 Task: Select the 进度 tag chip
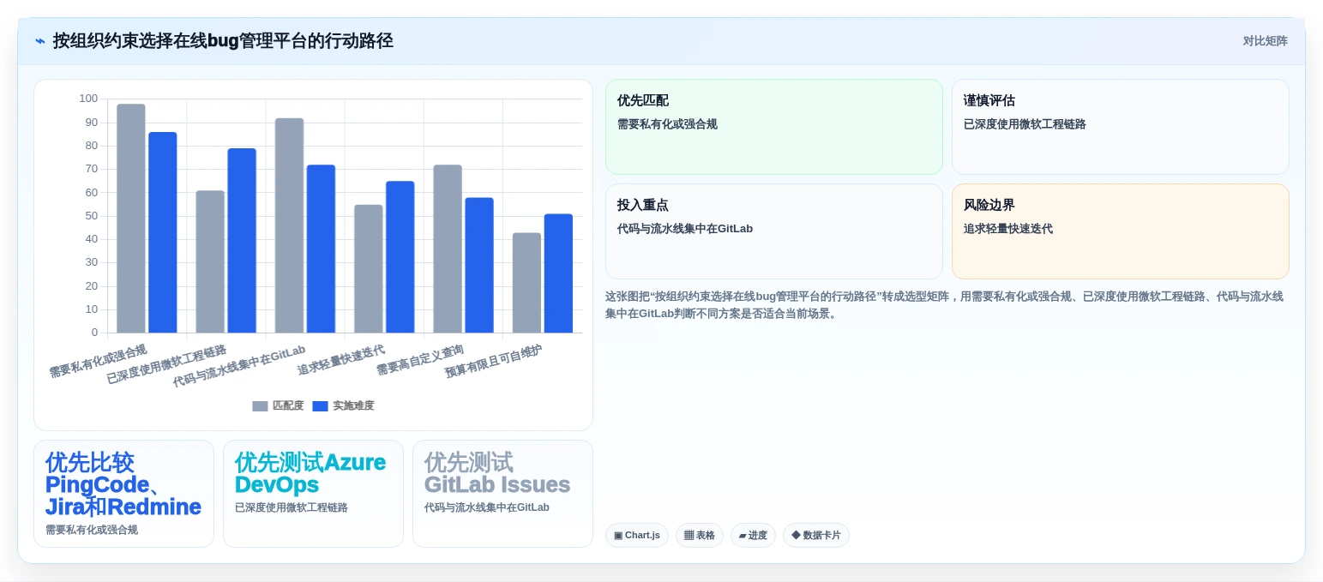(x=753, y=535)
